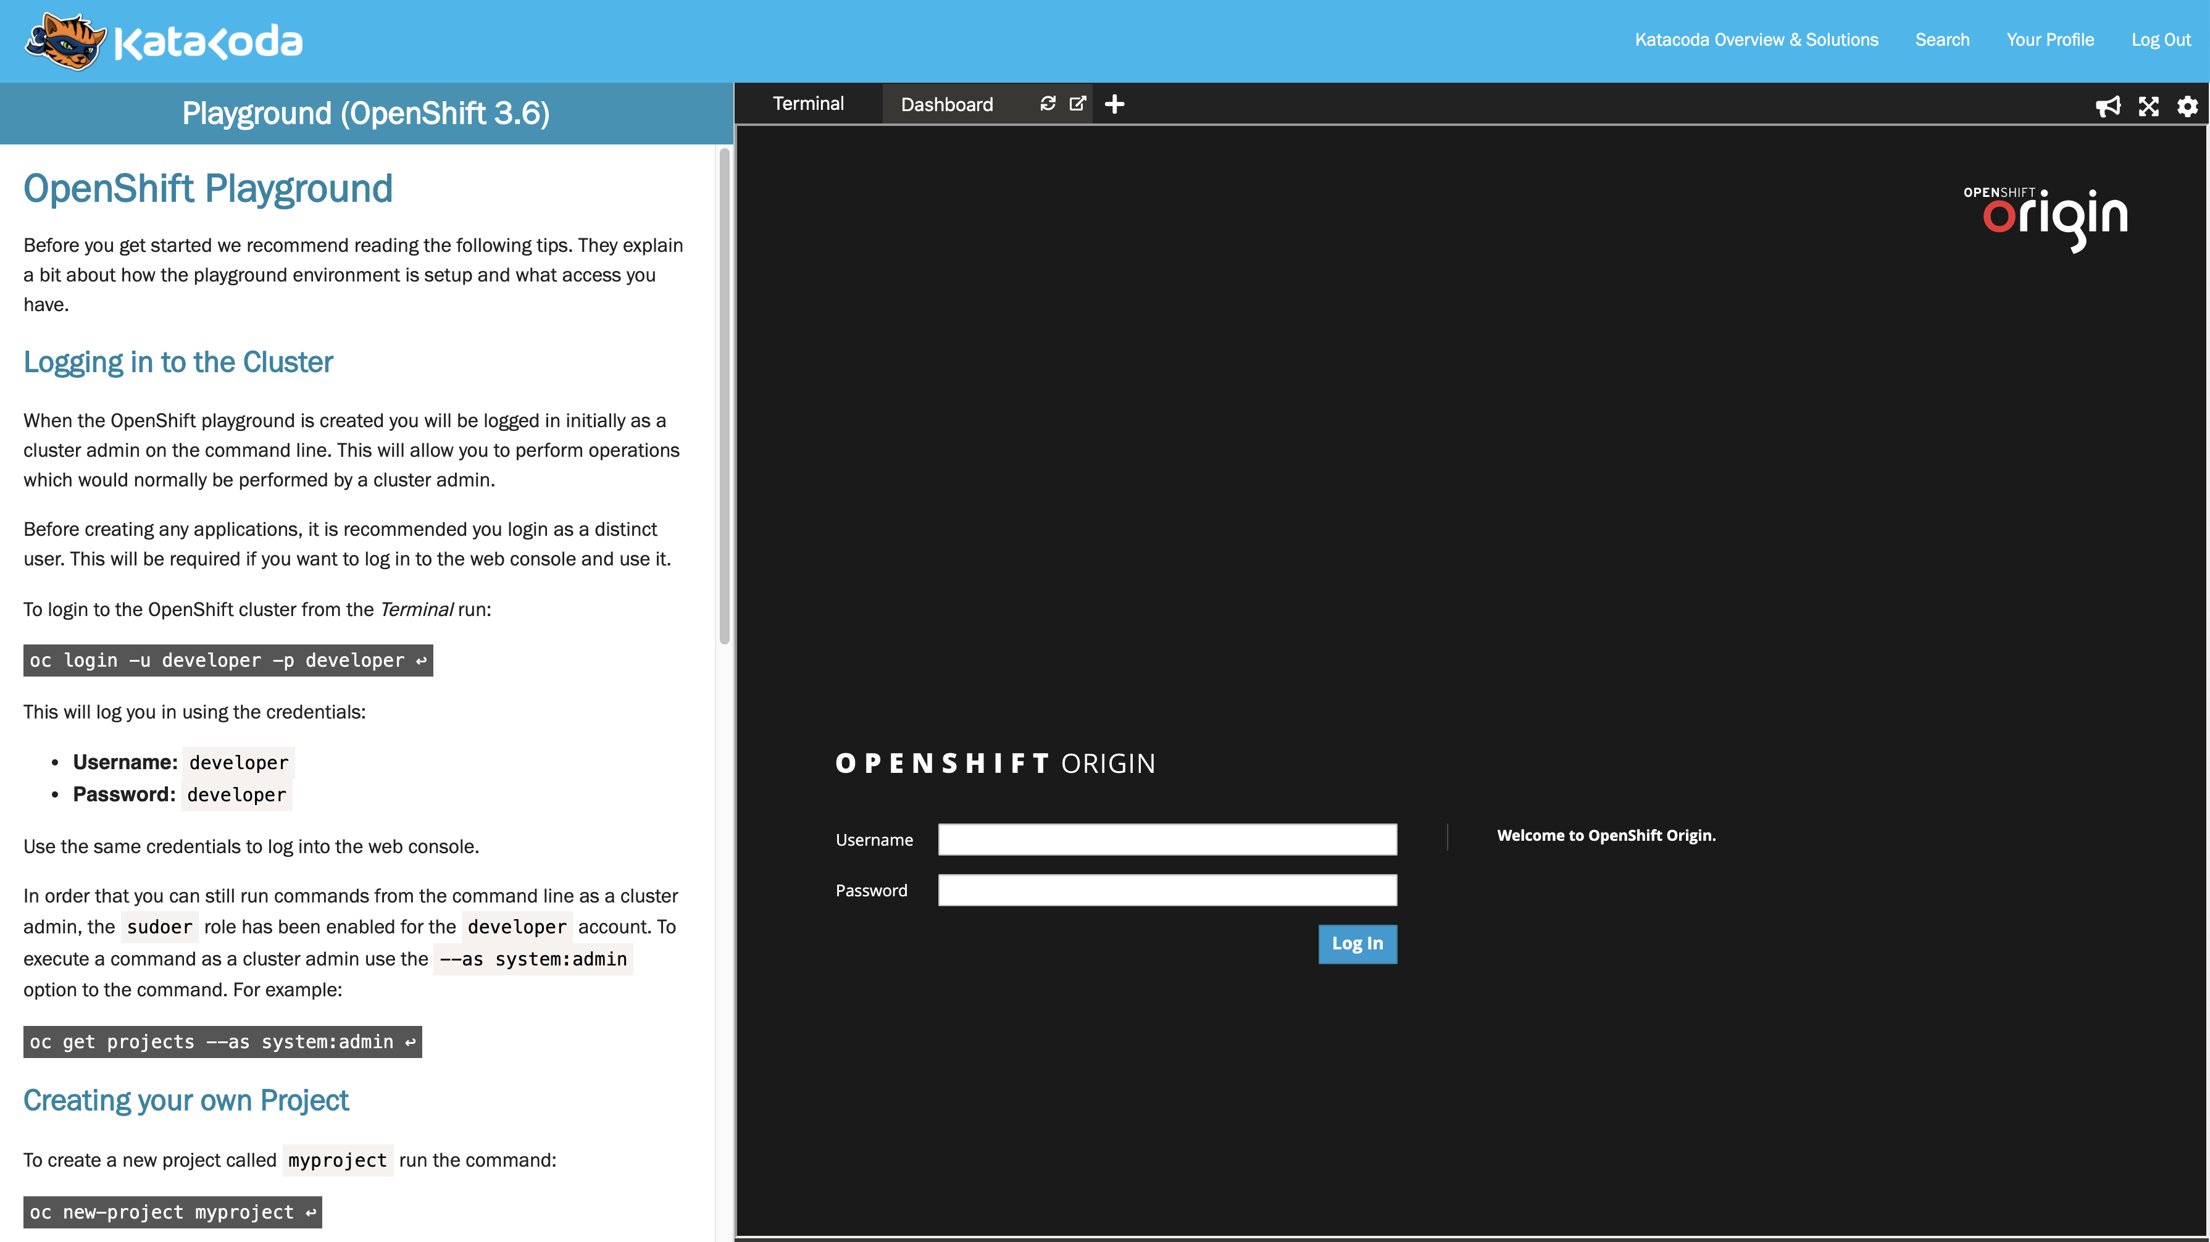
Task: Click the Katacoda cat logo
Action: pyautogui.click(x=65, y=41)
